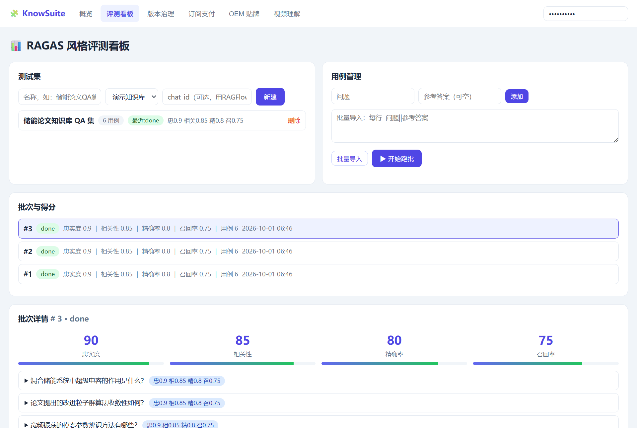Start the batch run with play button

[x=396, y=159]
